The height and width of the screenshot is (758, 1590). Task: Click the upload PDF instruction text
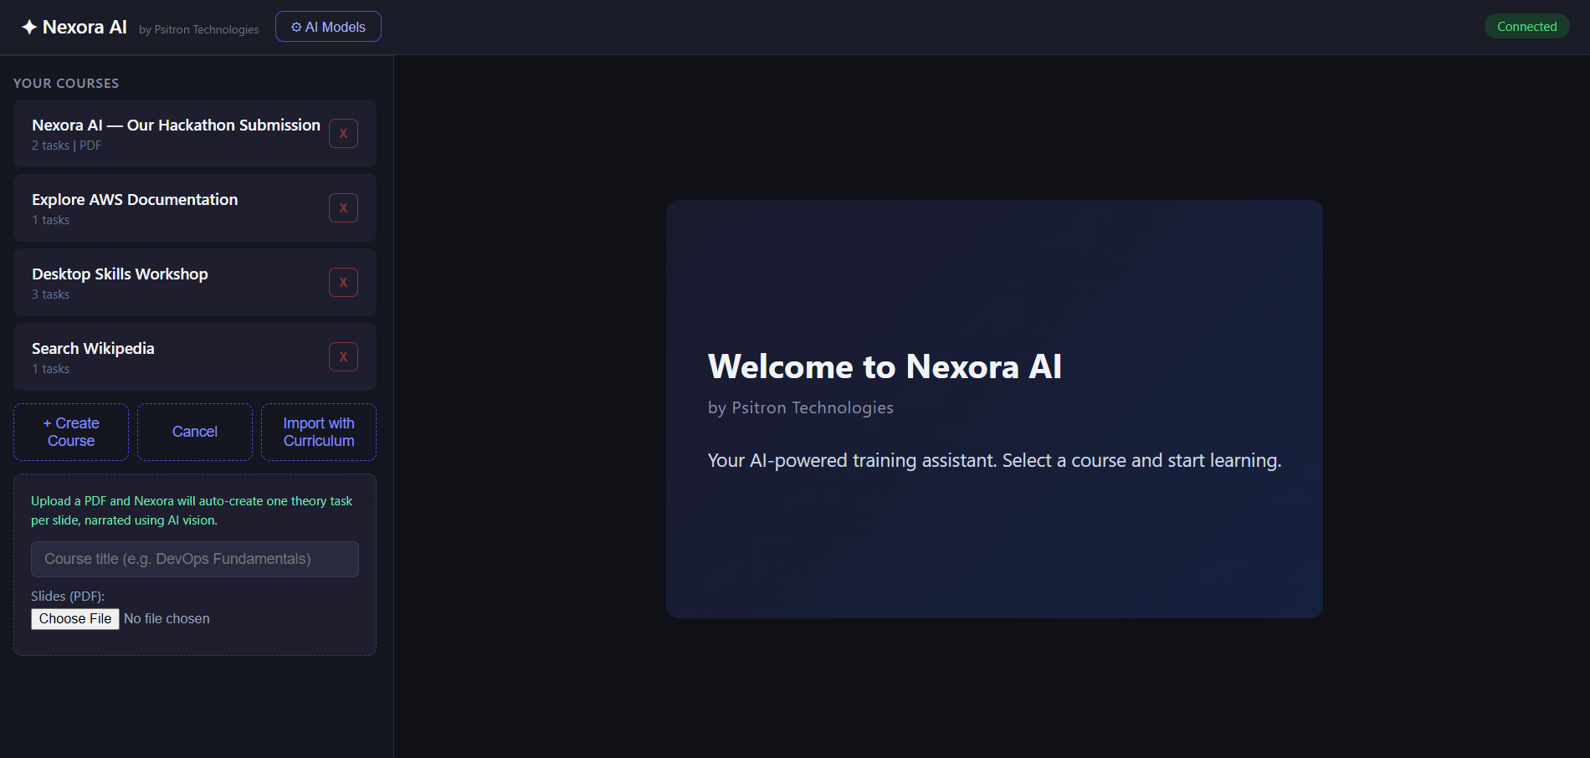[192, 510]
